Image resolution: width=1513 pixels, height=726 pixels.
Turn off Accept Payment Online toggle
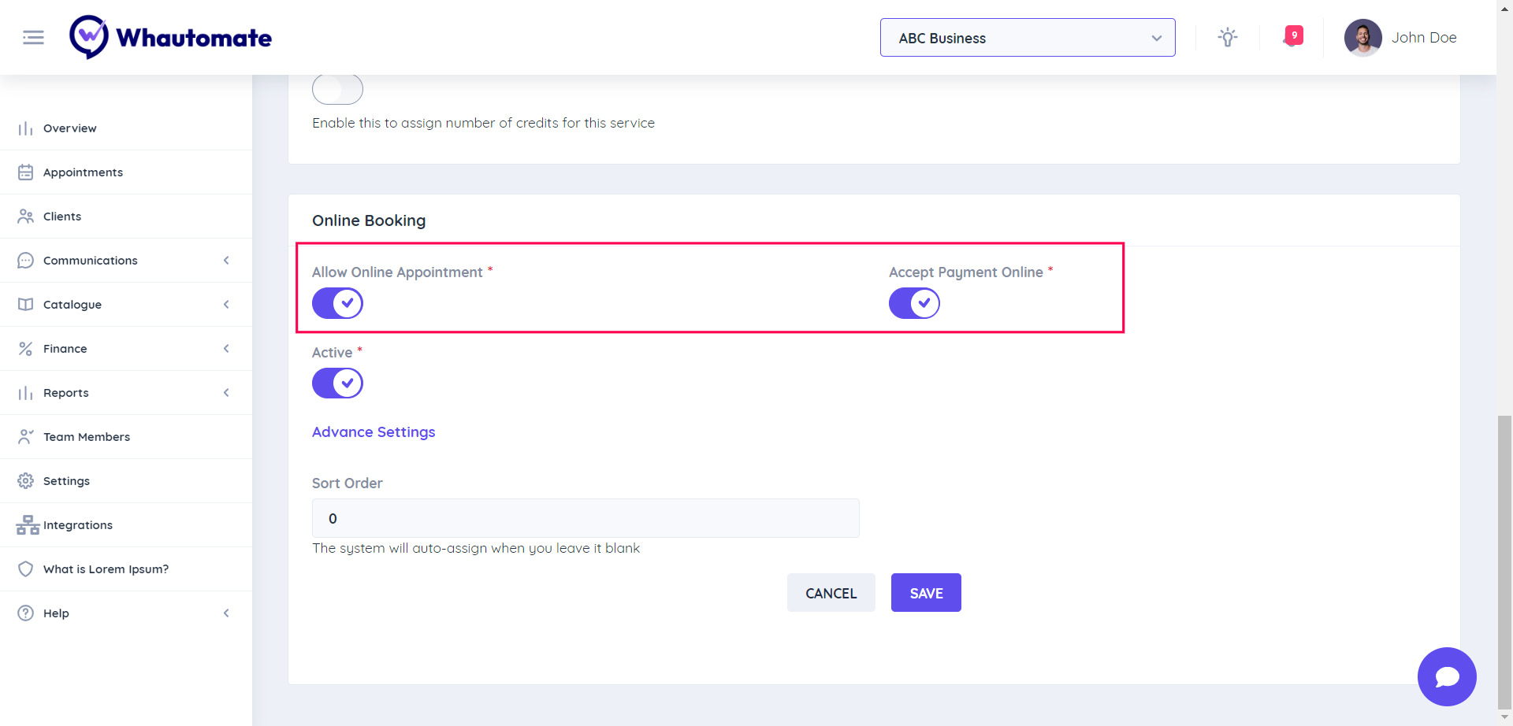click(914, 303)
